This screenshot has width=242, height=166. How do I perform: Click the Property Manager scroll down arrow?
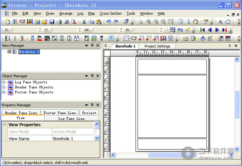[97, 138]
